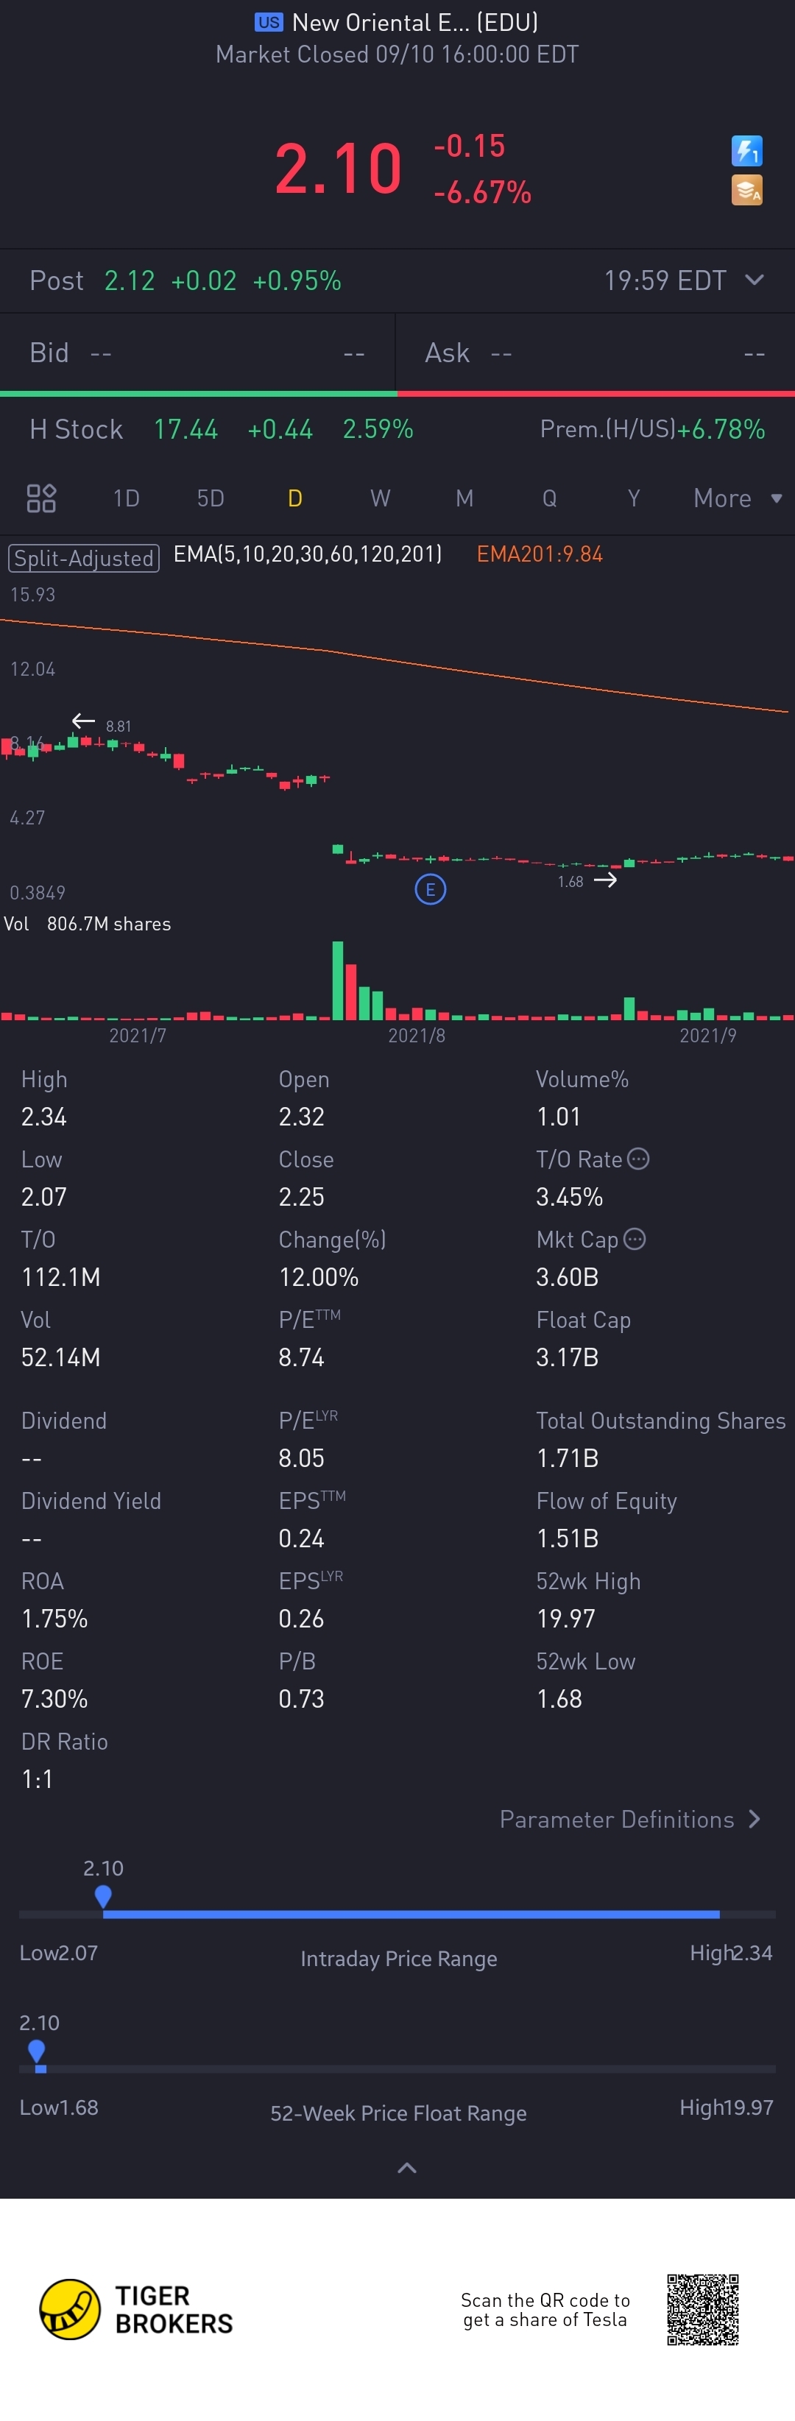The height and width of the screenshot is (2421, 795).
Task: Open the More timeframes dropdown
Action: (737, 498)
